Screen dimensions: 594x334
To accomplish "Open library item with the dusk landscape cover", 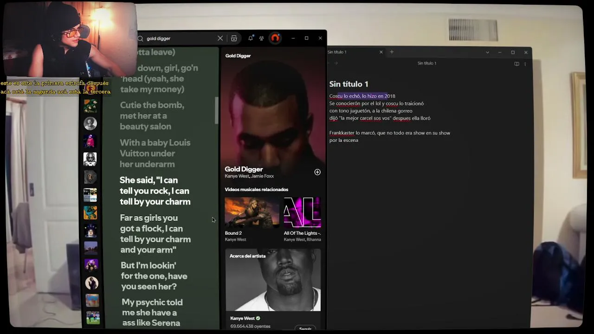I will 91,248.
